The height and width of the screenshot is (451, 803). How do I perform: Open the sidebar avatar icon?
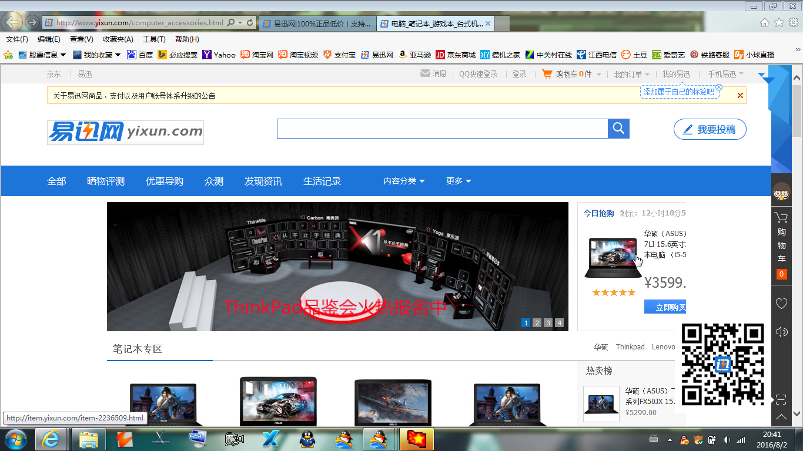click(x=781, y=191)
